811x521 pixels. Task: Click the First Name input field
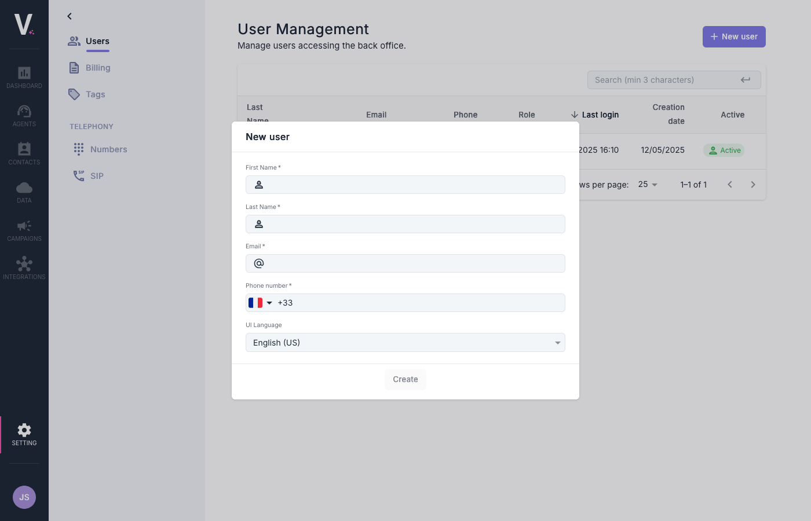tap(405, 184)
